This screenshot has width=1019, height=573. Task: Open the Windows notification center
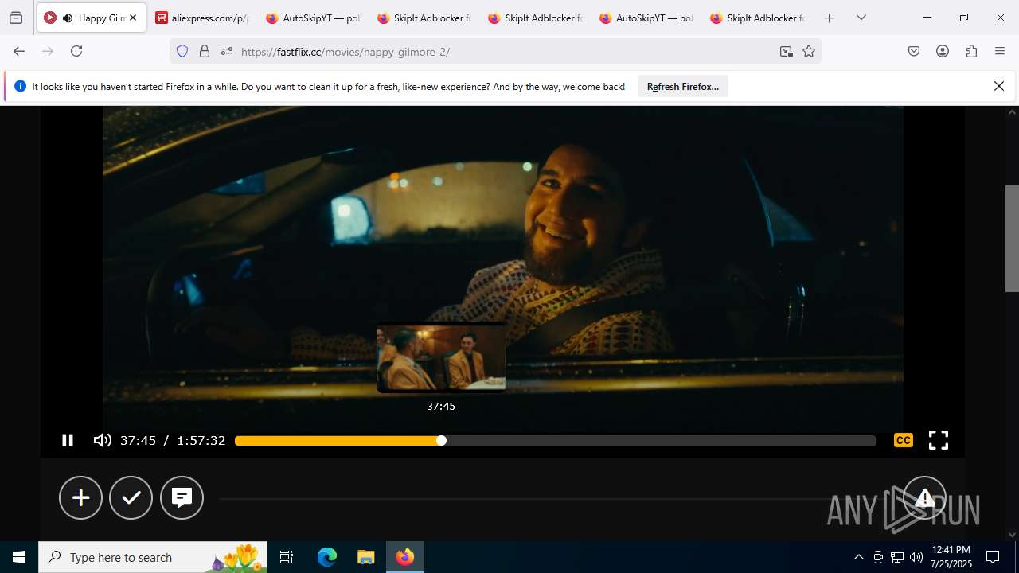pos(993,557)
